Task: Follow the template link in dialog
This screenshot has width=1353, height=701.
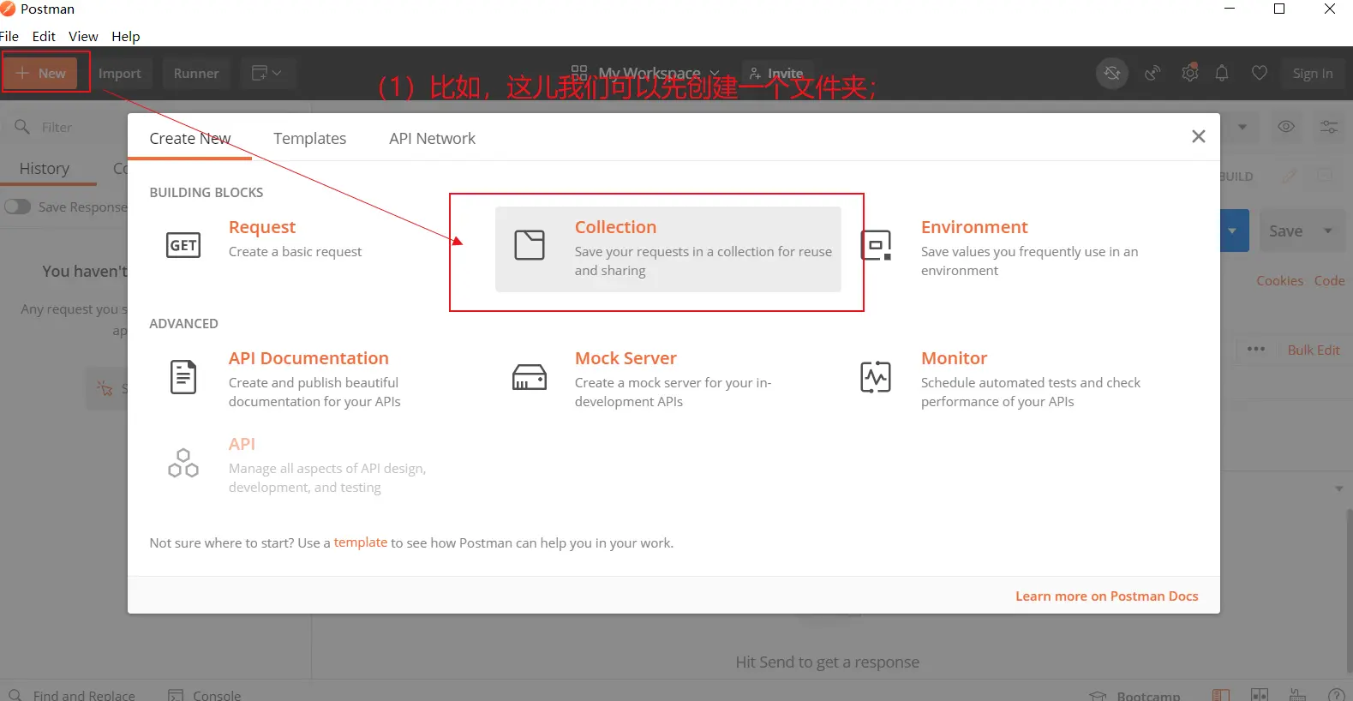Action: click(361, 542)
